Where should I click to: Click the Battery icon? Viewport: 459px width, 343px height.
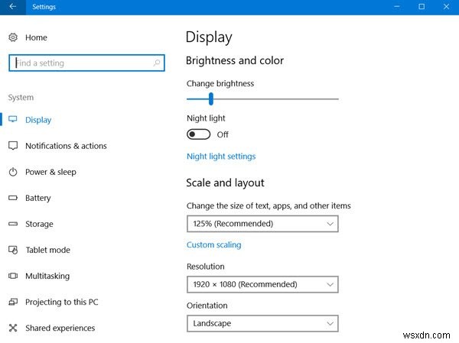click(13, 198)
